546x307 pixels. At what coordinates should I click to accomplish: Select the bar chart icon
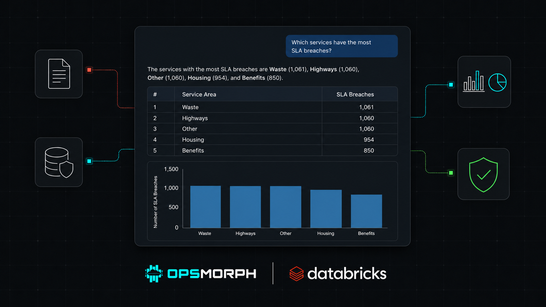[x=474, y=81]
